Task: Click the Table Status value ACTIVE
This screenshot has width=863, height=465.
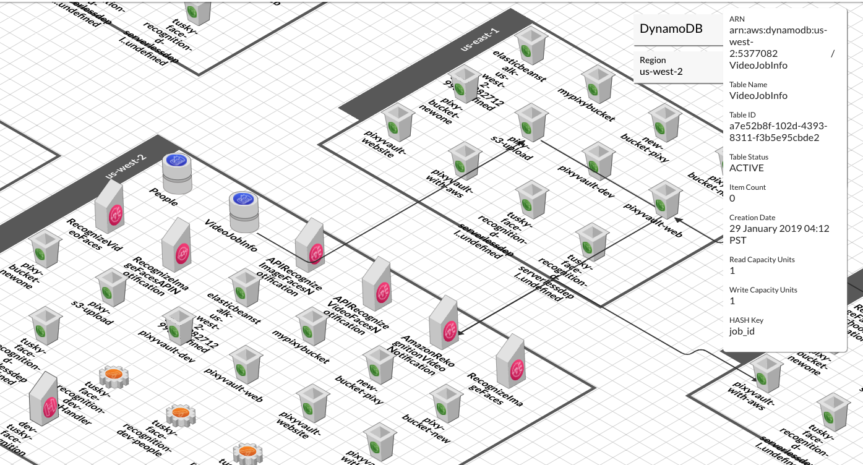Action: [x=747, y=168]
